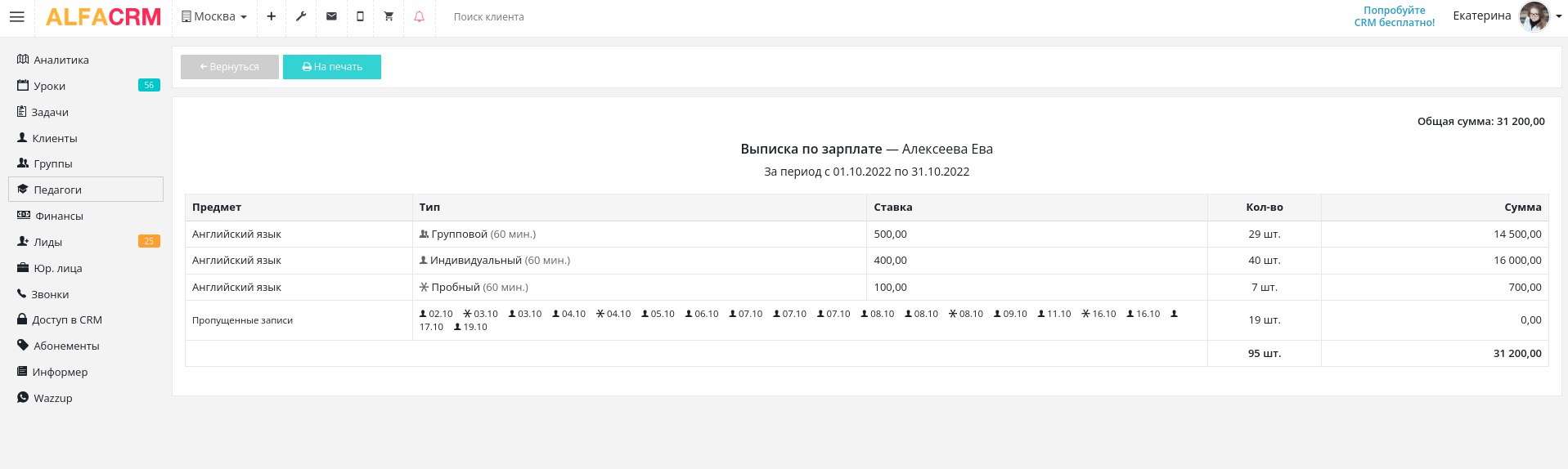Click the plus add icon in top bar
Image resolution: width=1568 pixels, height=469 pixels.
271,16
